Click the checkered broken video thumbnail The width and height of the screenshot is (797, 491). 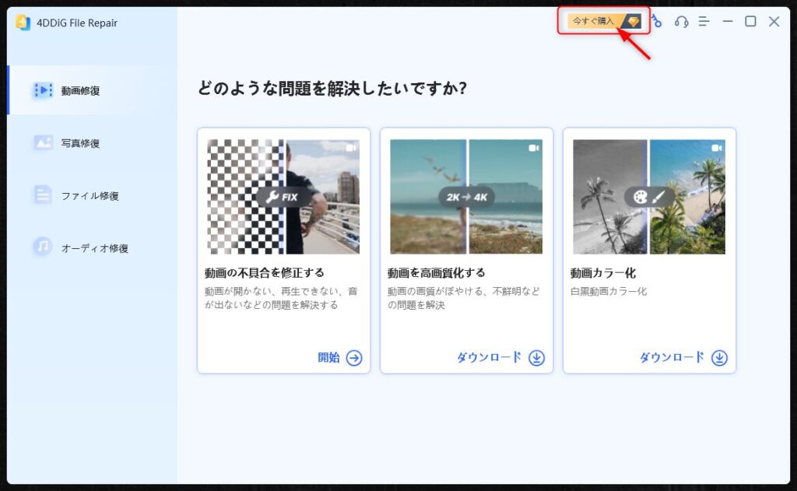pyautogui.click(x=283, y=196)
